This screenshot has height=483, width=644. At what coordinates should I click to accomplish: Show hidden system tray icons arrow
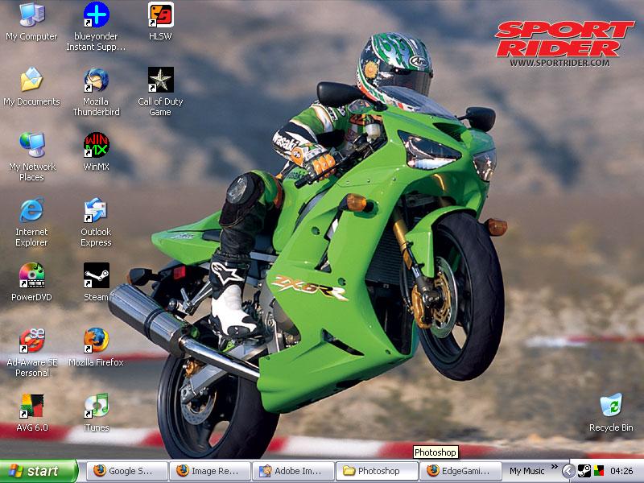[568, 471]
